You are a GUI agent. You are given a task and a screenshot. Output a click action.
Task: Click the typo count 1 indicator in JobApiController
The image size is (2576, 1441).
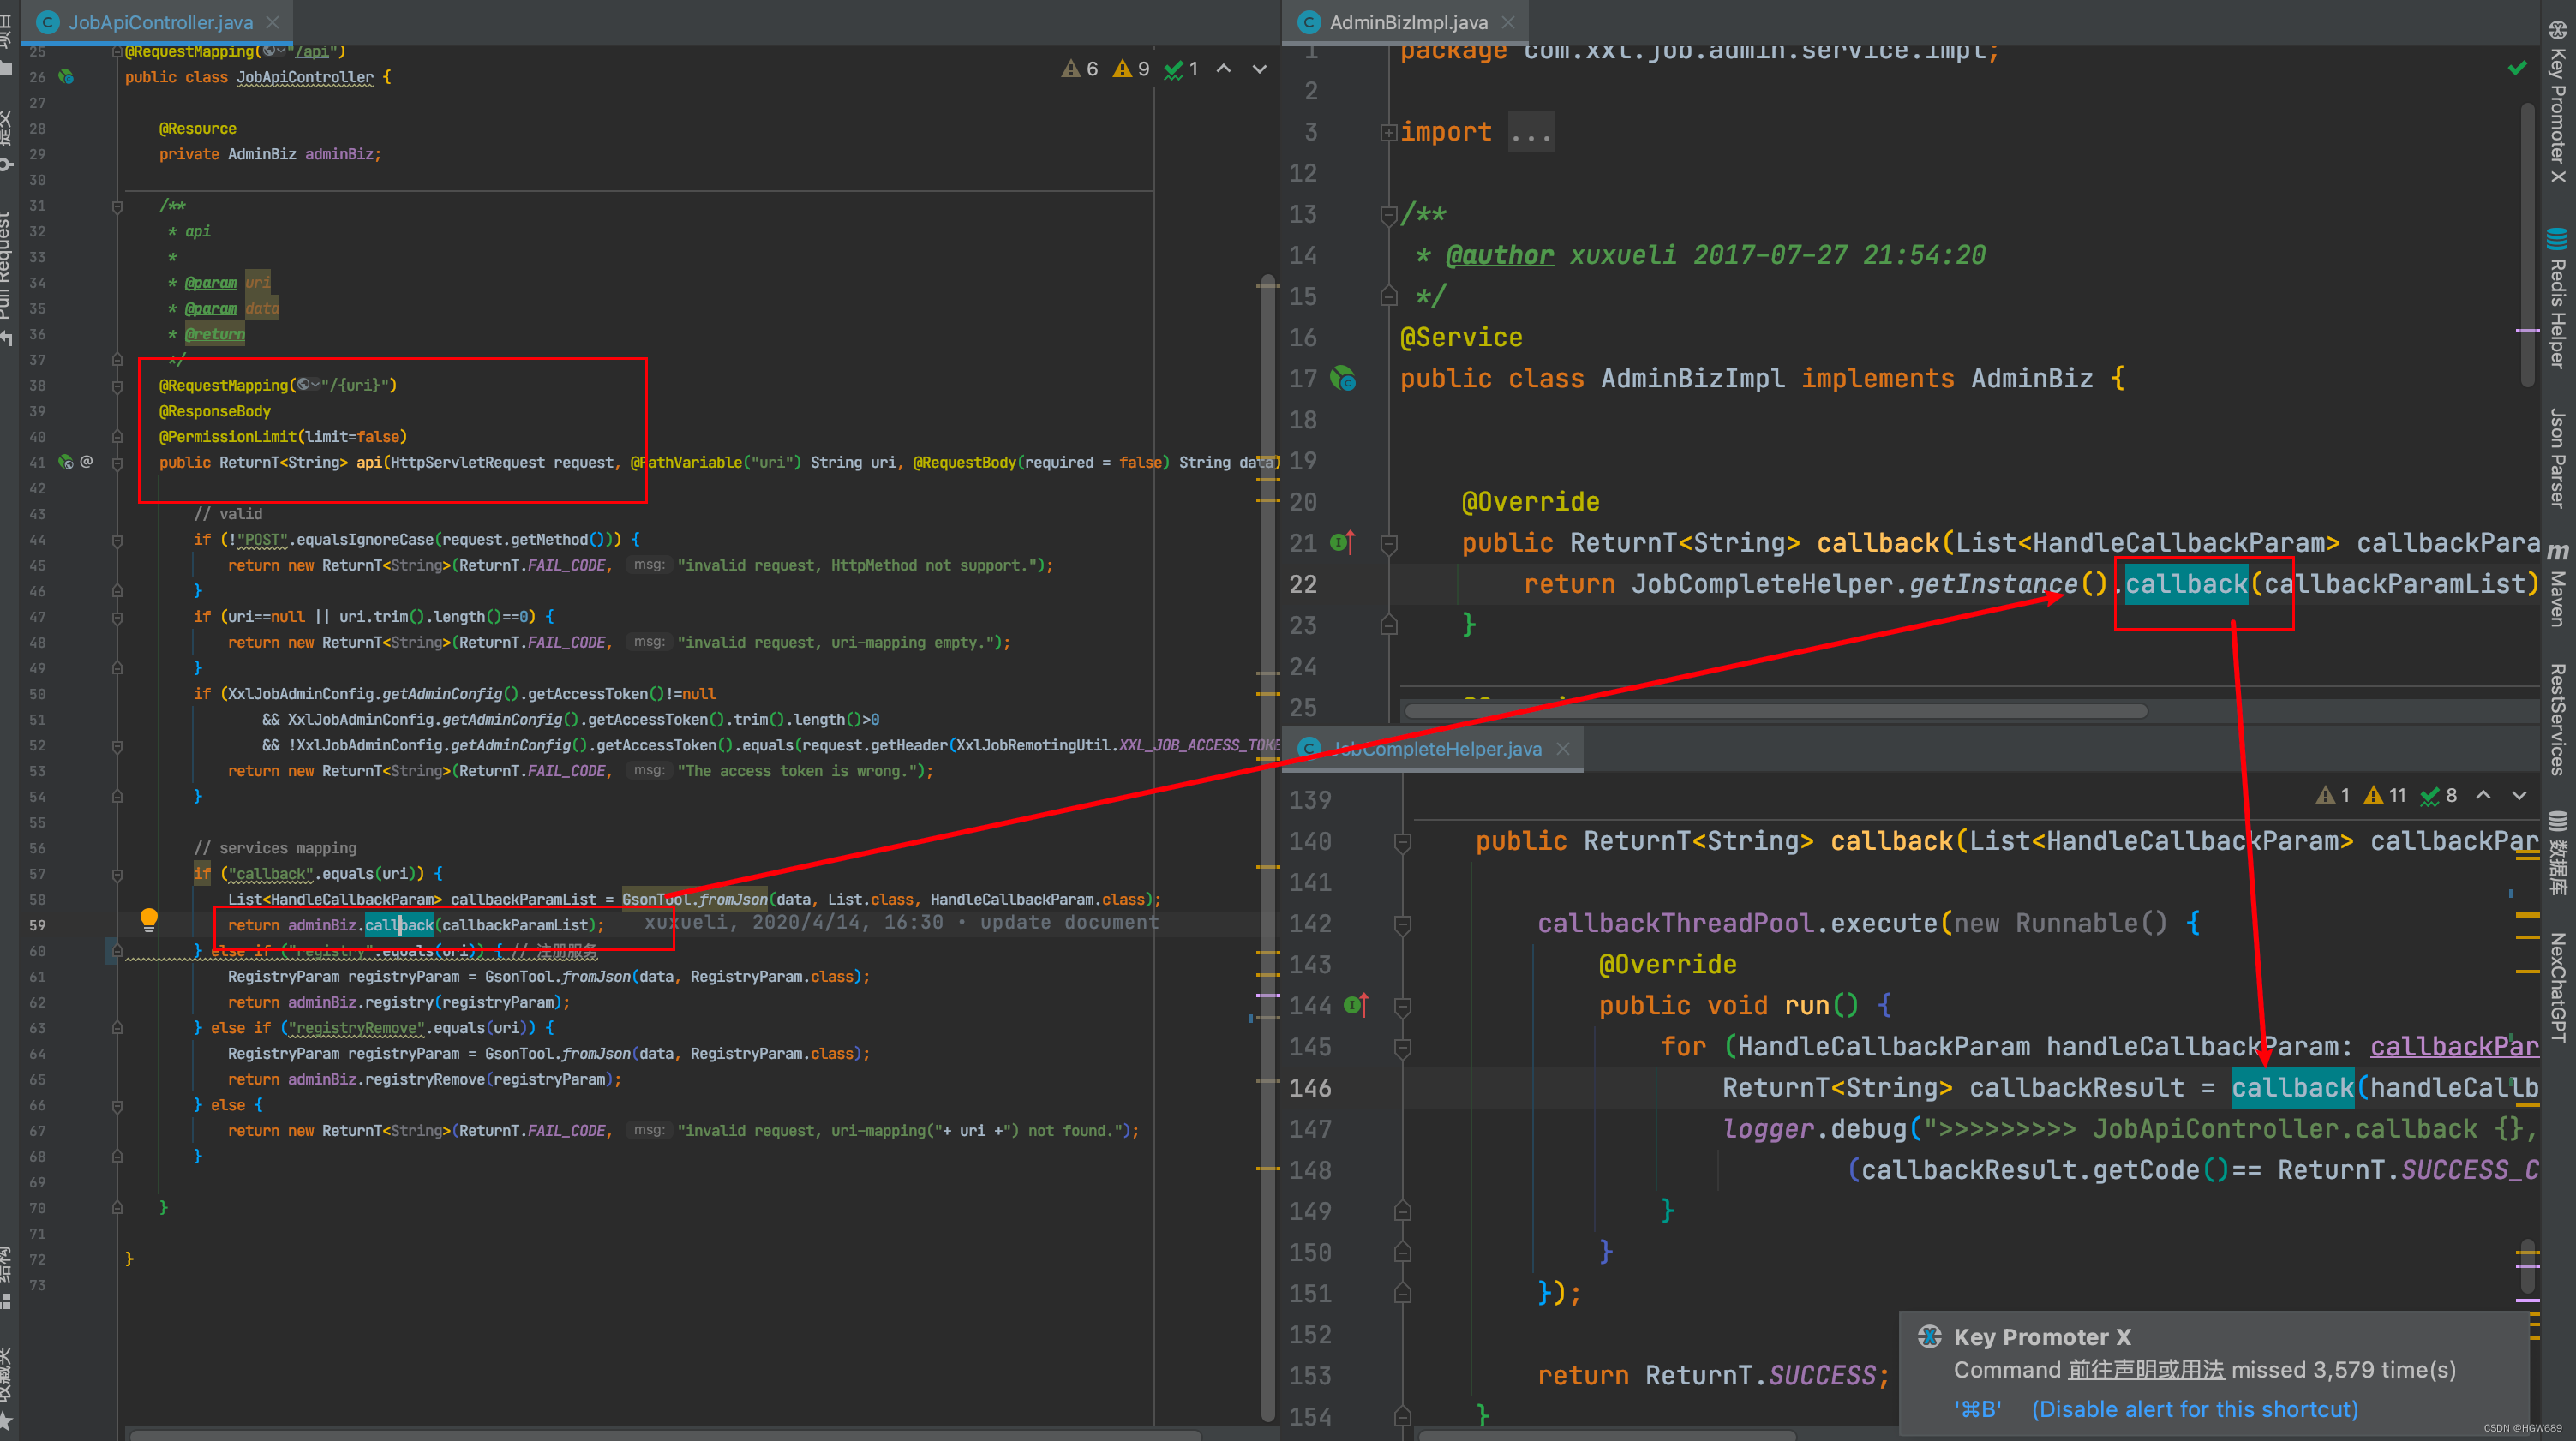[1182, 69]
